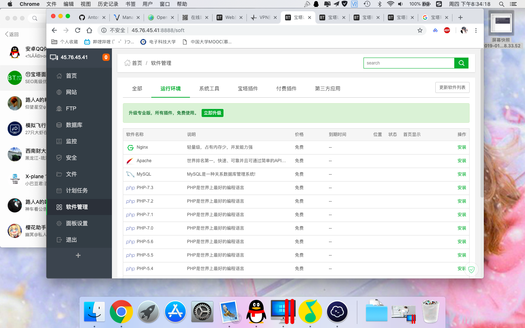Click 安装 for PHP-7.0
Screen dimensions: 525x328
462,228
